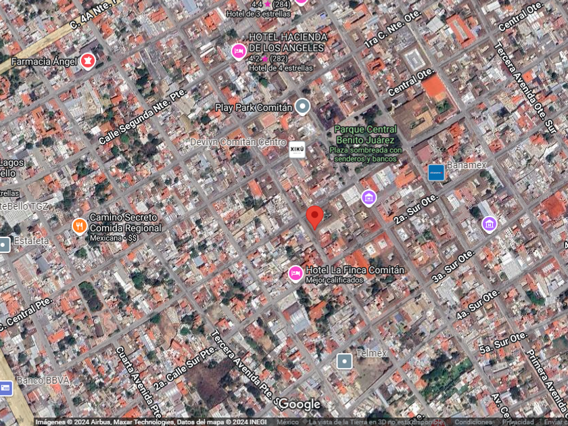
Task: Click the Play Park Comitán location pin
Action: 302,107
